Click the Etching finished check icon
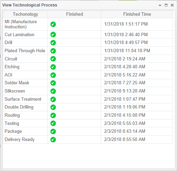The width and height of the screenshot is (177, 171). point(53,67)
